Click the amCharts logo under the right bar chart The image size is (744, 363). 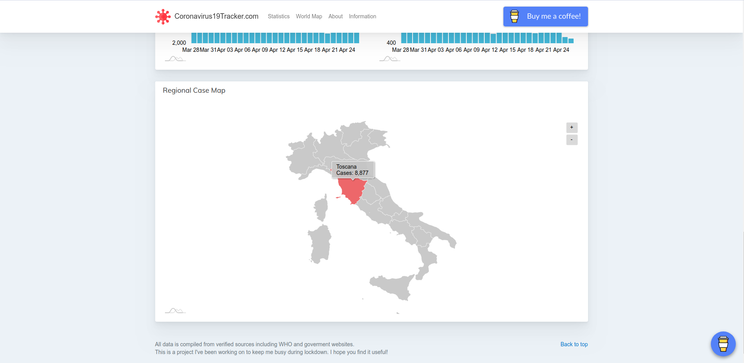click(x=390, y=59)
